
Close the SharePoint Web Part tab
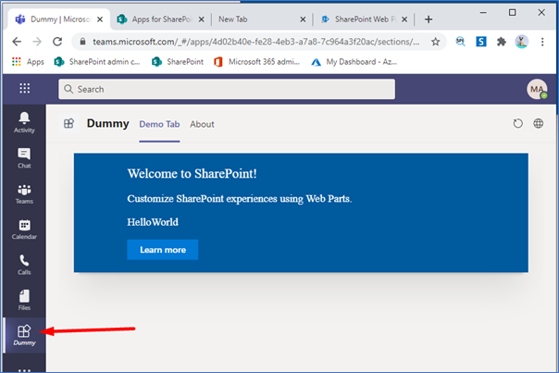point(404,19)
